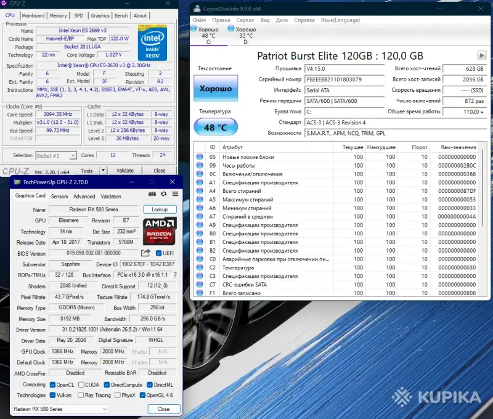Click the Intel Xeon logo in CPU-Z
Image resolution: width=493 pixels, height=419 pixels.
[152, 43]
